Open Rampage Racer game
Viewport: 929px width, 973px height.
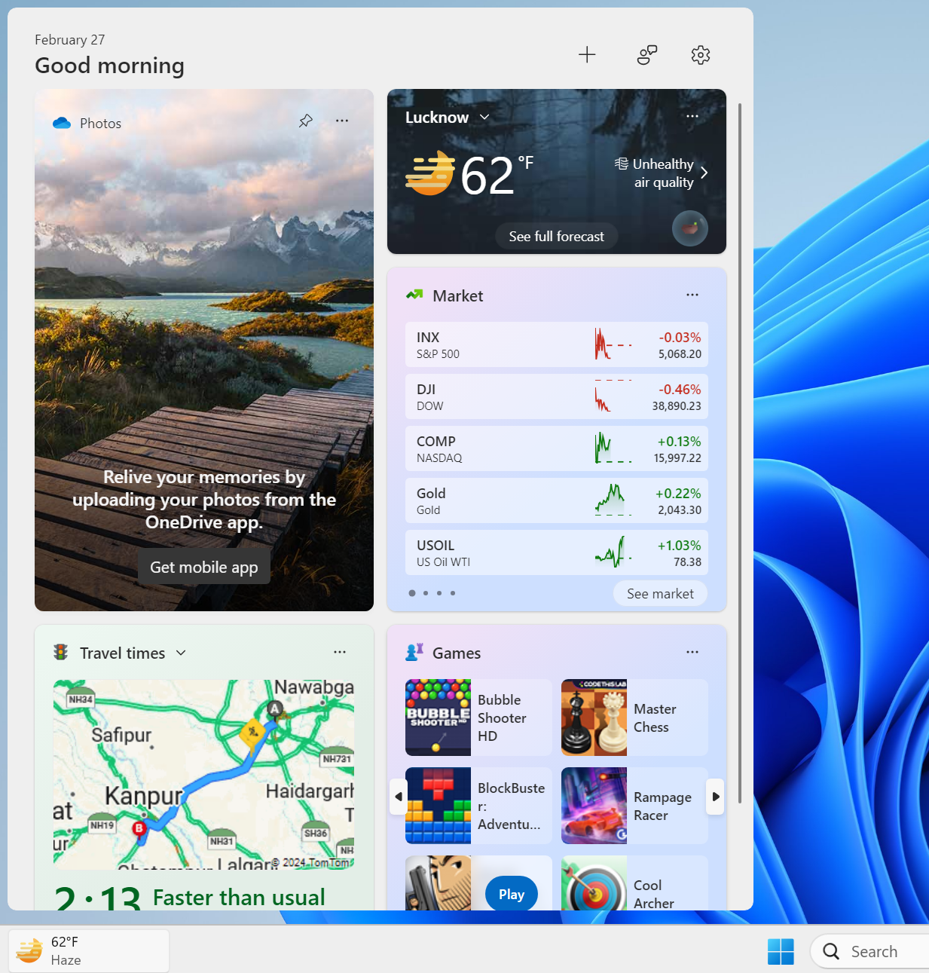pyautogui.click(x=634, y=806)
